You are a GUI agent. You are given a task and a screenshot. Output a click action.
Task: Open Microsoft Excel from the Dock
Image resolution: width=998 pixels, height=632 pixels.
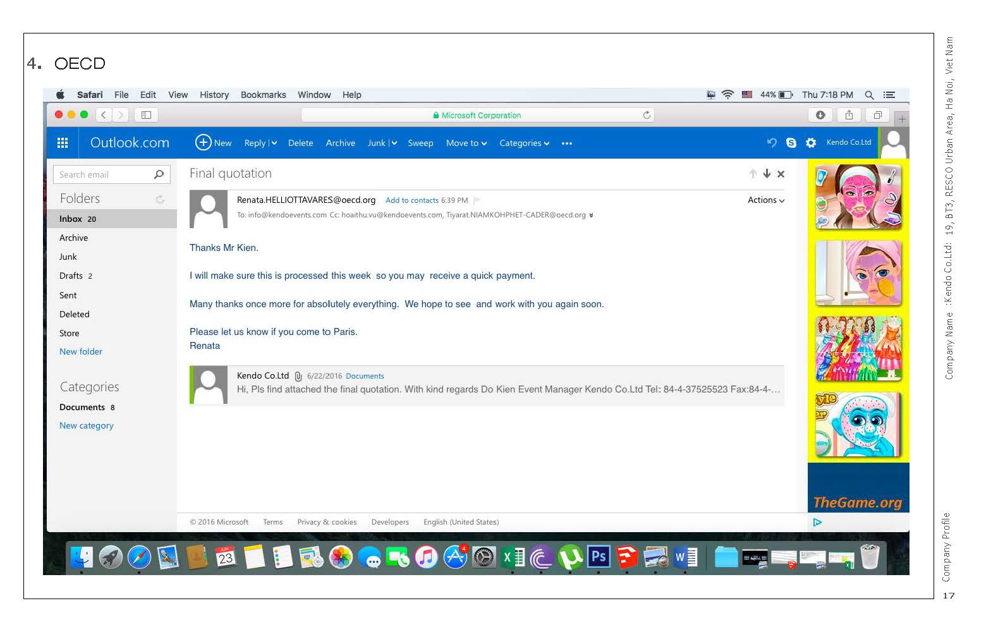513,557
